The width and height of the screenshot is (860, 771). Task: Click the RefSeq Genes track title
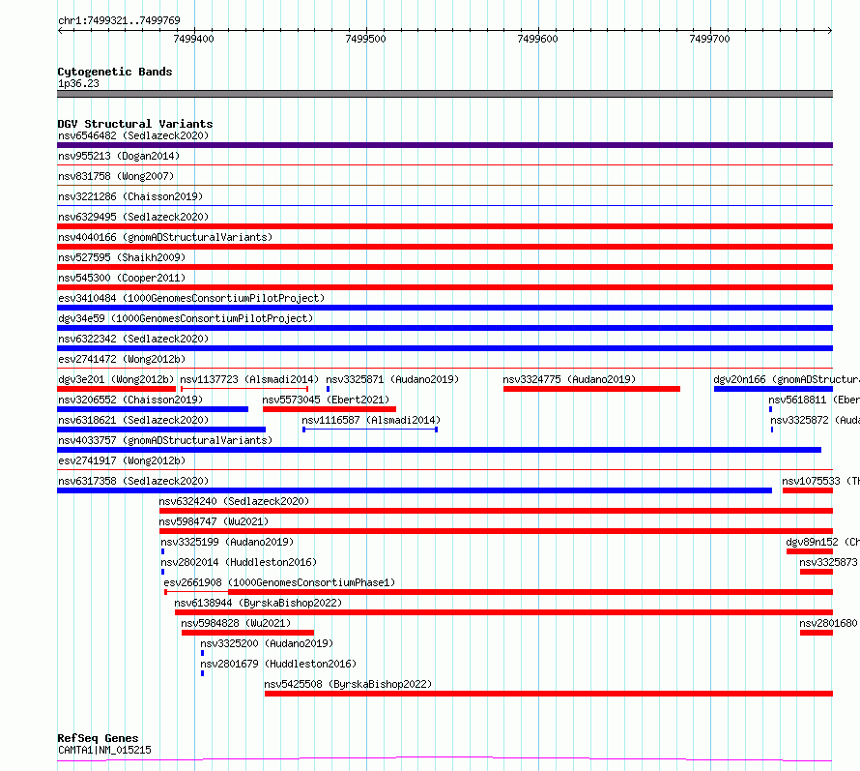coord(98,739)
